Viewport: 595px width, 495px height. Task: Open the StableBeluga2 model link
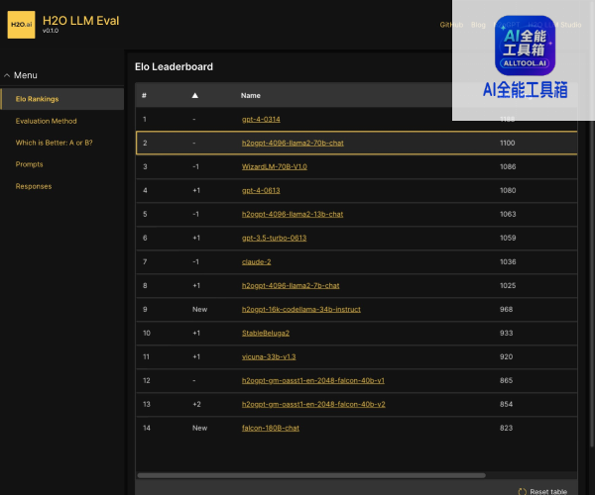pos(265,333)
